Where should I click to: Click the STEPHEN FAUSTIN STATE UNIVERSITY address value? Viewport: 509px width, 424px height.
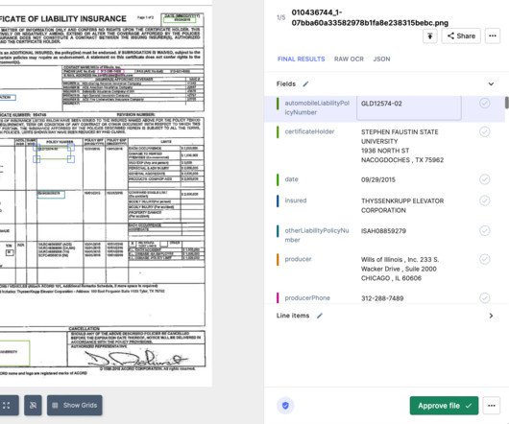(402, 146)
